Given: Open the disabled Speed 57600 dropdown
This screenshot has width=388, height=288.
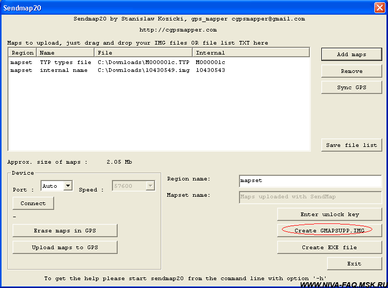Looking at the screenshot, I should coord(150,186).
